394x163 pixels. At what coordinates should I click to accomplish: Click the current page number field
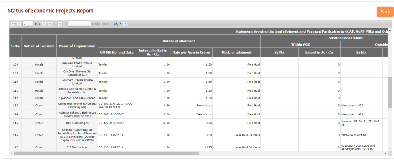click(28, 24)
